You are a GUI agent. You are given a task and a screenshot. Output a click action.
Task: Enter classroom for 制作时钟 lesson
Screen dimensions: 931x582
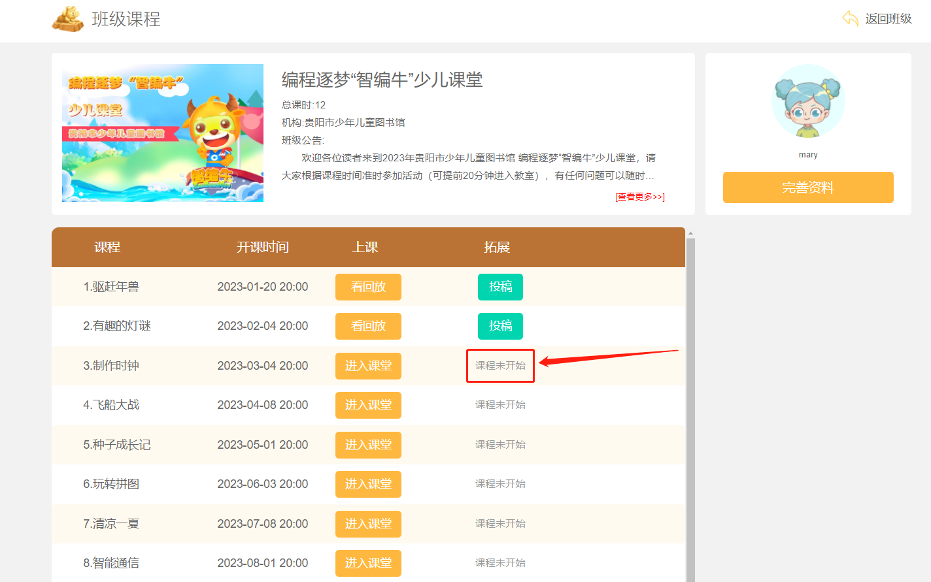368,366
